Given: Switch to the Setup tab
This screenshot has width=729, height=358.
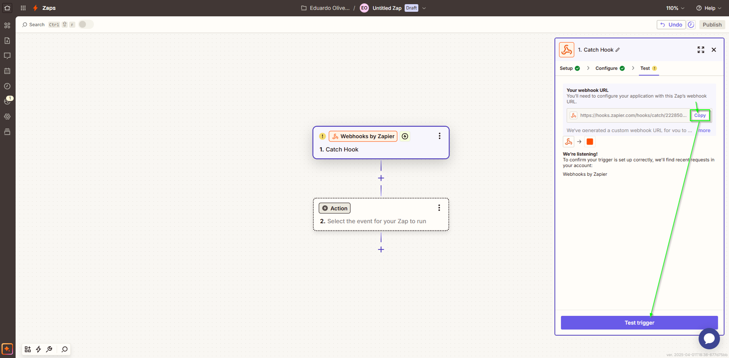Looking at the screenshot, I should pos(570,68).
